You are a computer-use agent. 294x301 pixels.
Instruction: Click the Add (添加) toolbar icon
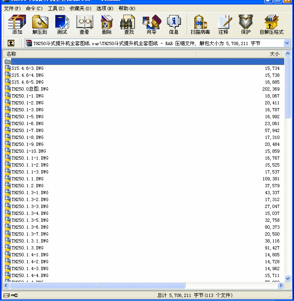(17, 24)
